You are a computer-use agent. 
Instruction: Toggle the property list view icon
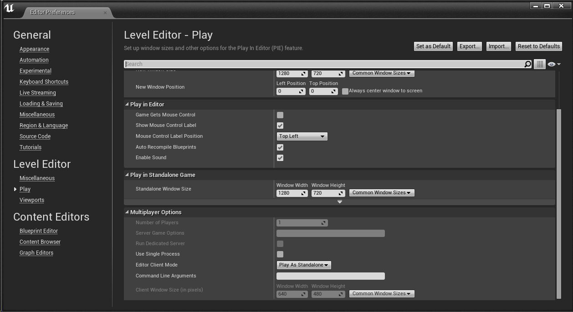tap(540, 64)
